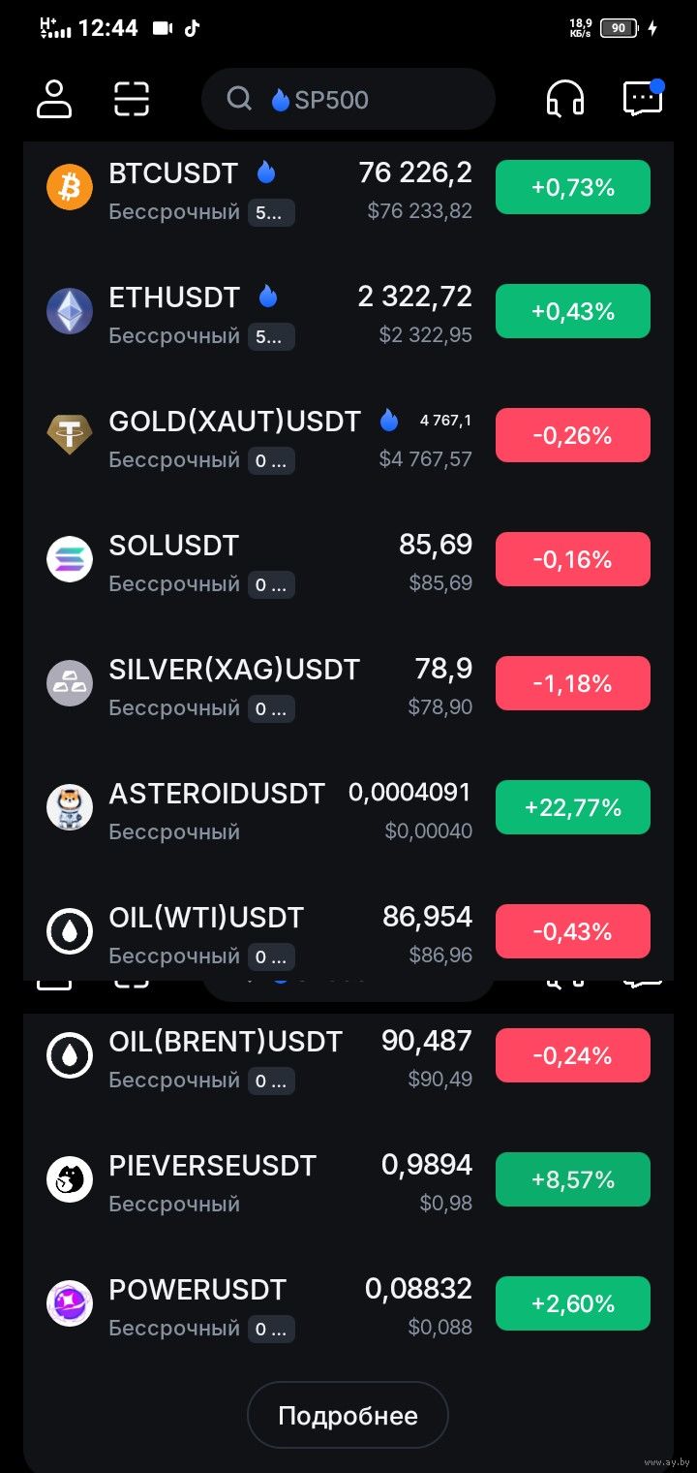Image resolution: width=697 pixels, height=1473 pixels.
Task: Tap the +22,77% change badge for ASTEROID
Action: click(573, 807)
